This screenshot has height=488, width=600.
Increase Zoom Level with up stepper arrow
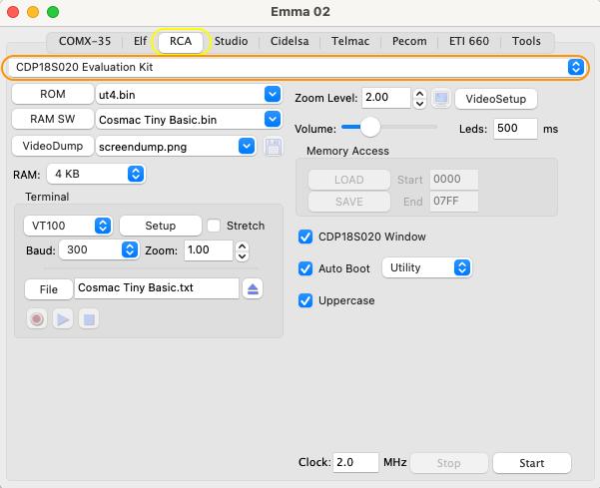[x=419, y=94]
